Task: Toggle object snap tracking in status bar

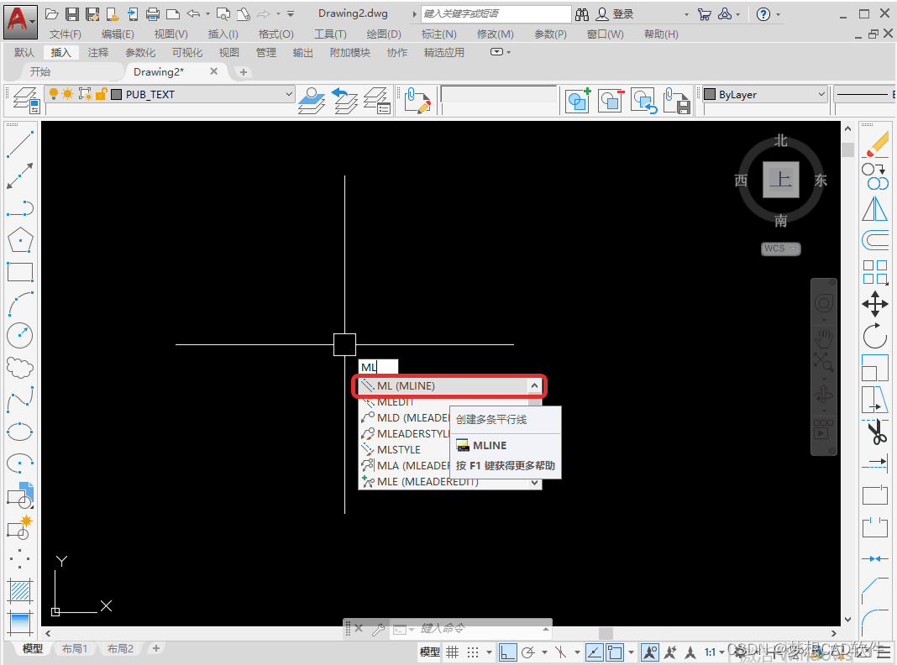Action: pyautogui.click(x=595, y=652)
